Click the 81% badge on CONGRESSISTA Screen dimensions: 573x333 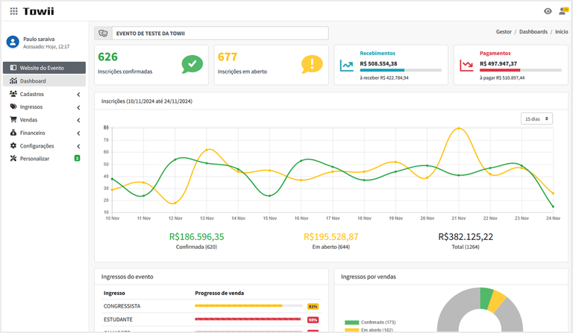pos(313,306)
